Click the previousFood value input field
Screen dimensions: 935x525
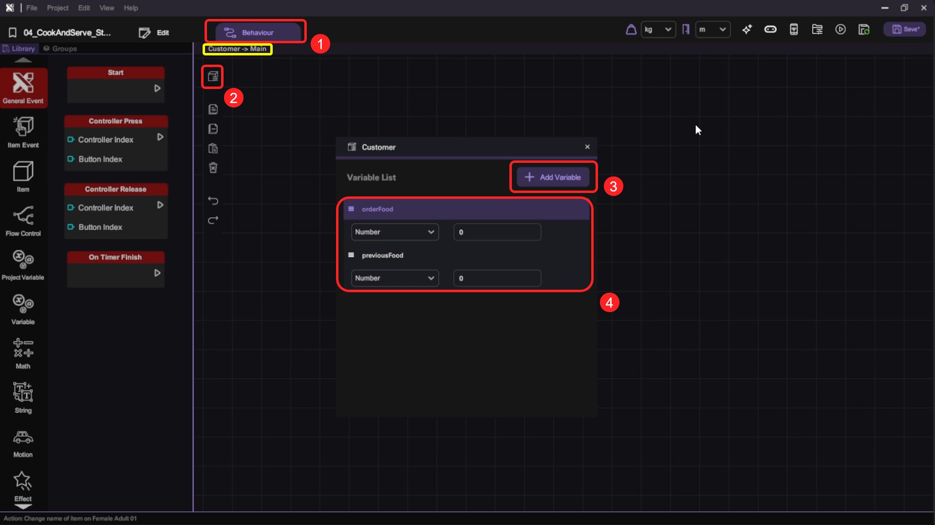(x=497, y=278)
